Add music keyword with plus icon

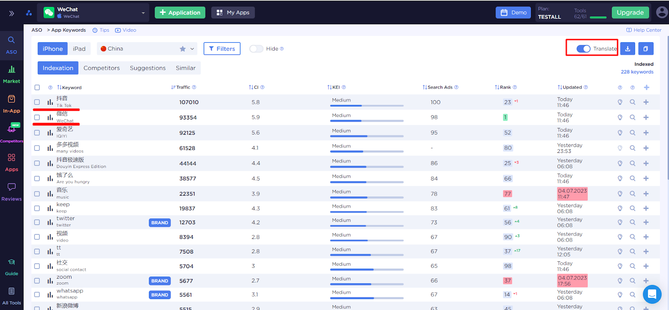click(x=646, y=193)
